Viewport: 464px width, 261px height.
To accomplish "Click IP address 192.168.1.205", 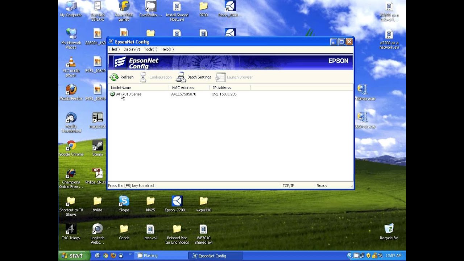I will [x=224, y=94].
